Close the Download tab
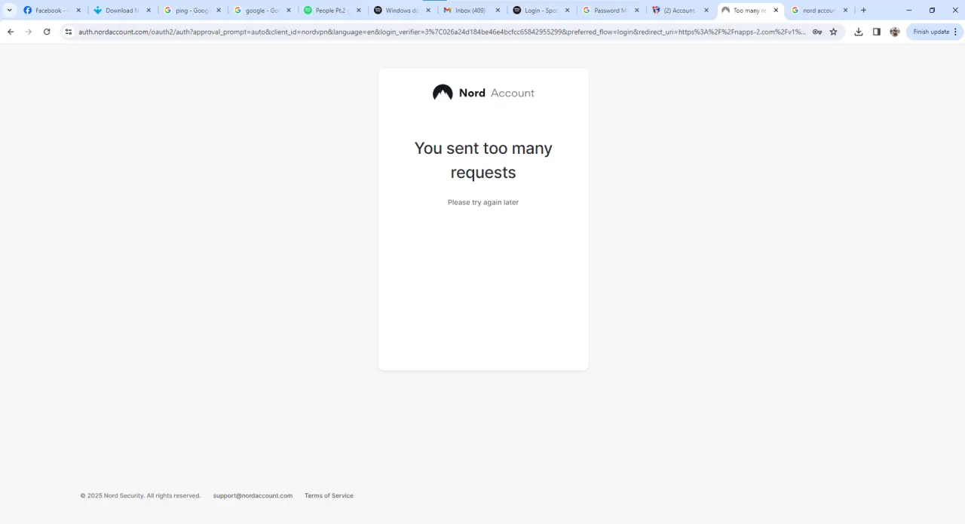965x524 pixels. tap(149, 11)
